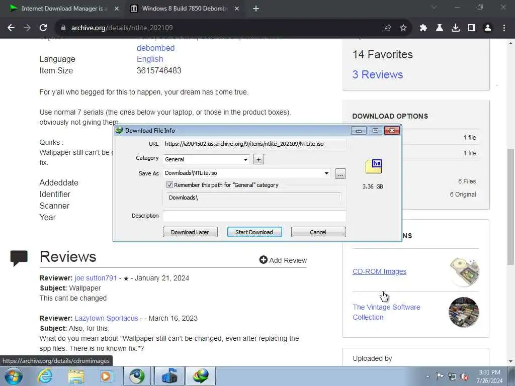This screenshot has height=386, width=515.
Task: Go forward using the browser forward arrow
Action: 27,28
